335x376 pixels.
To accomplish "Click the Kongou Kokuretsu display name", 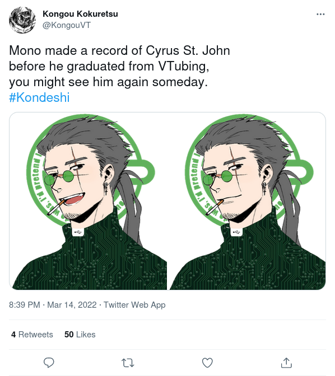I will click(80, 14).
